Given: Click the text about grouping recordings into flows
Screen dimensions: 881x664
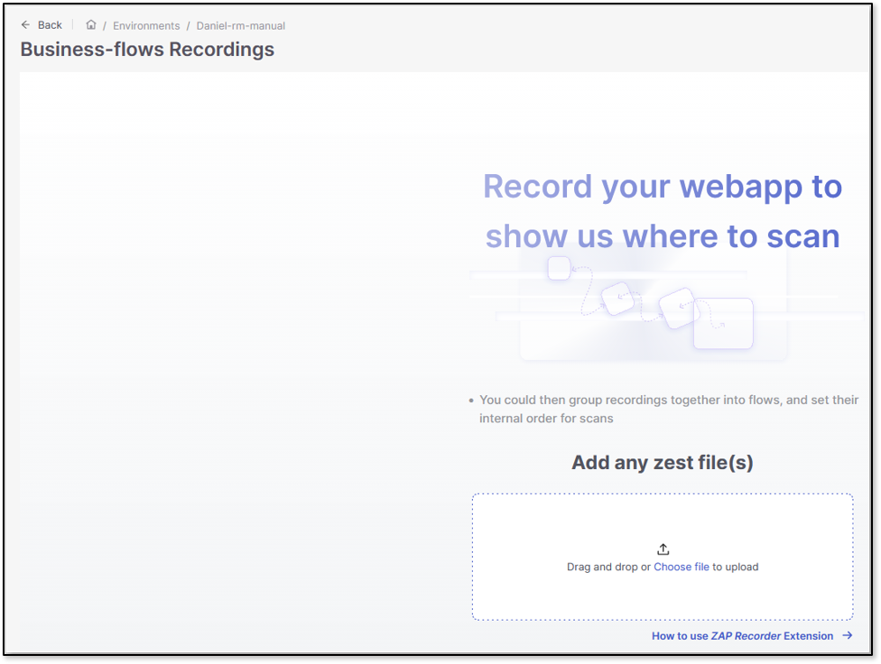Looking at the screenshot, I should pyautogui.click(x=669, y=409).
